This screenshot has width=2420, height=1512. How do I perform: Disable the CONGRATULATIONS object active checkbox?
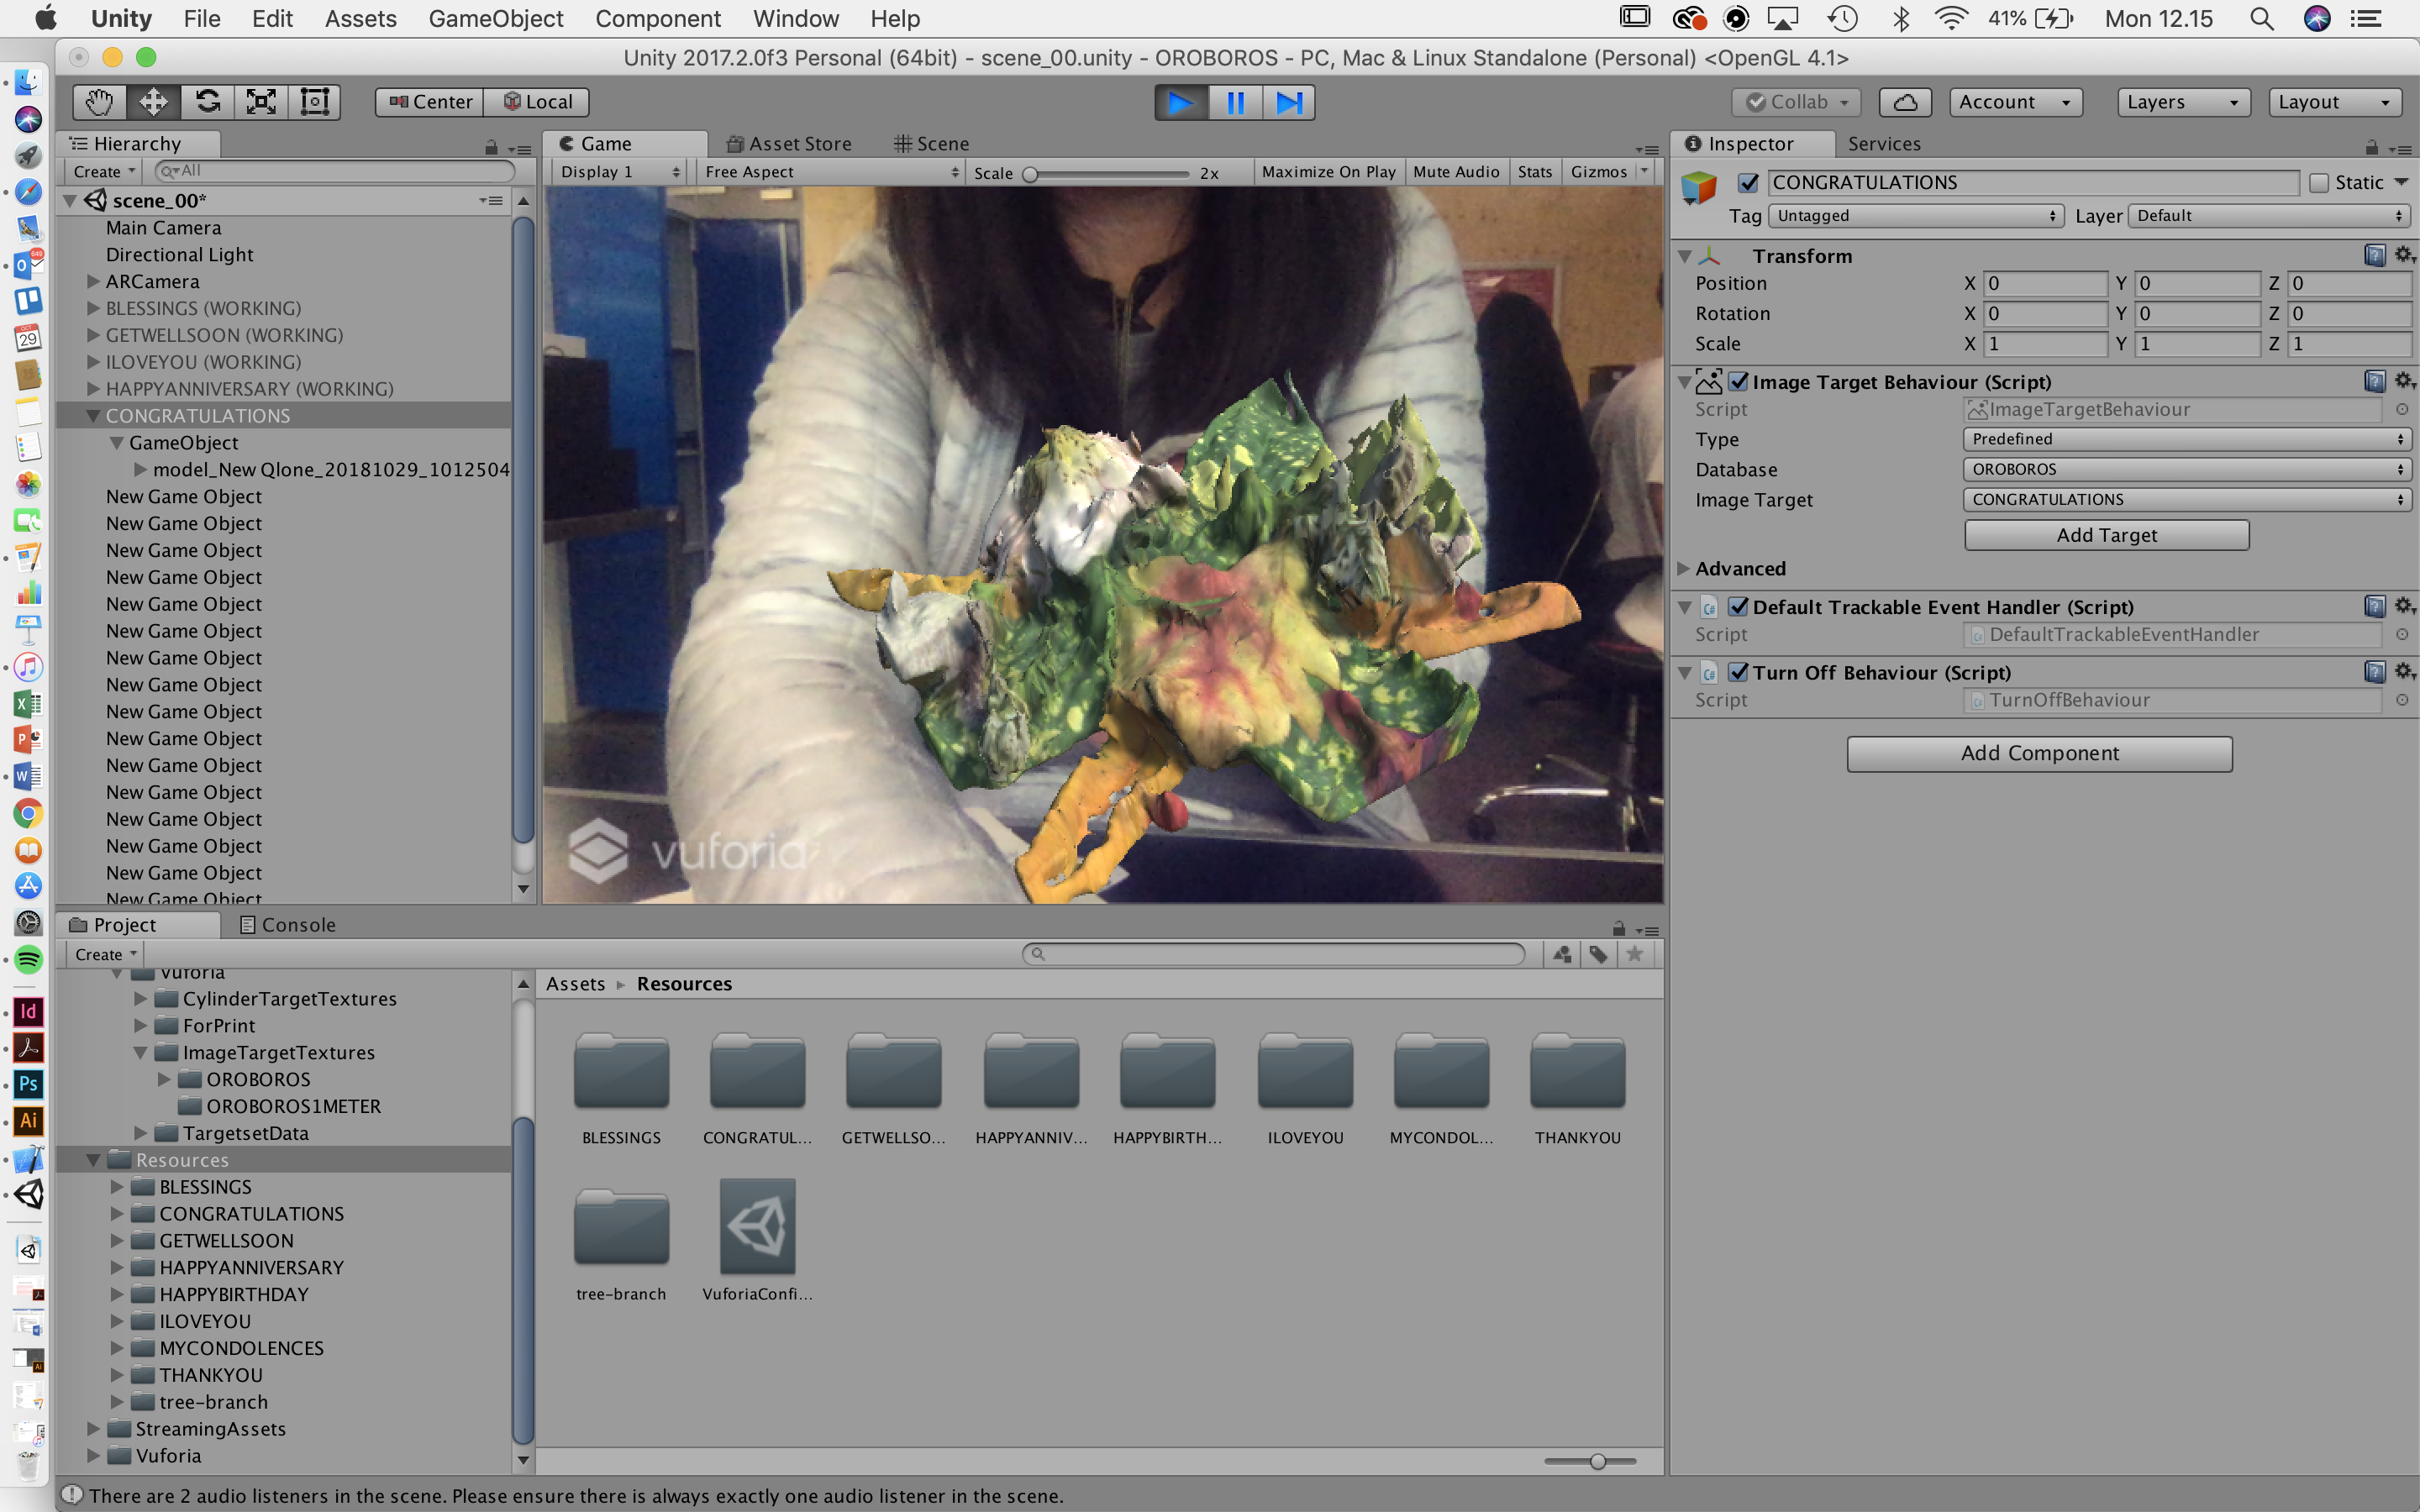coord(1748,183)
